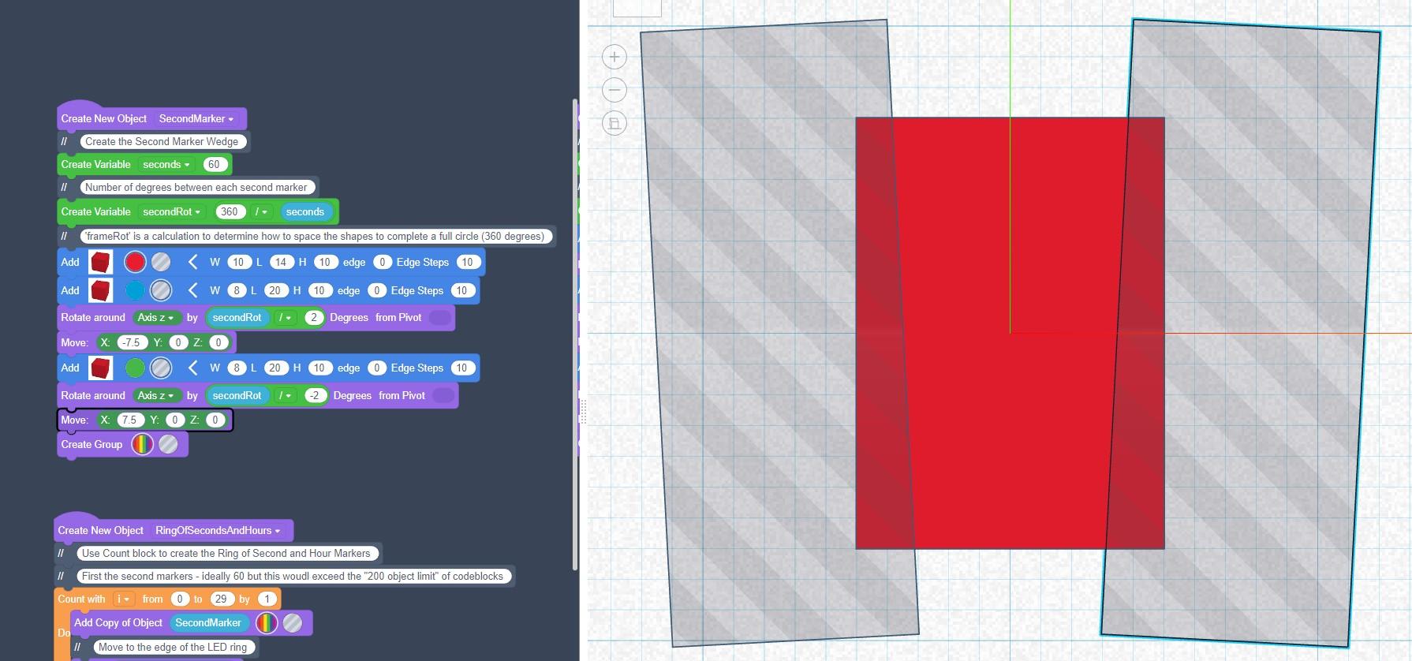Screen dimensions: 1412x661
Task: Select the red box in the viewport
Action: click(x=1010, y=333)
